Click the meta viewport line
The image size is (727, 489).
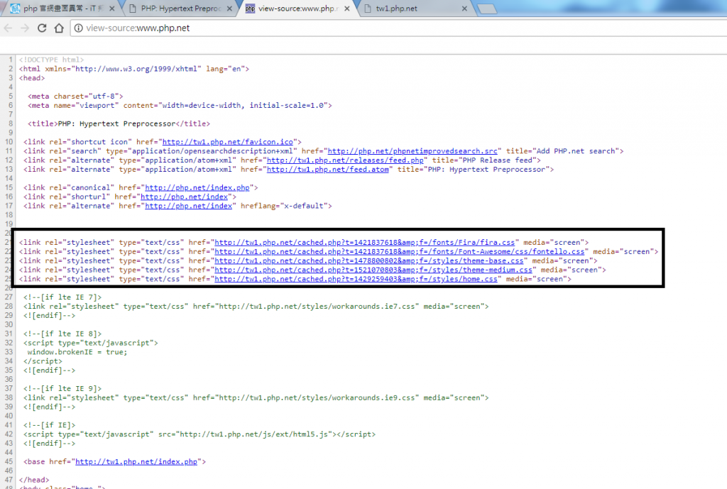coord(180,106)
